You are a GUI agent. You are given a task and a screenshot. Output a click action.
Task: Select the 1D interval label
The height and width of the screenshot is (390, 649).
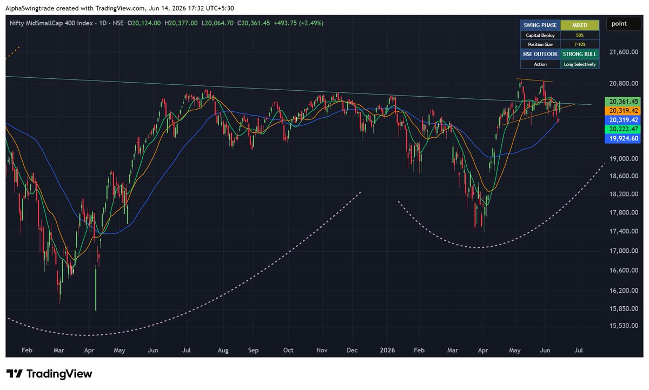103,23
